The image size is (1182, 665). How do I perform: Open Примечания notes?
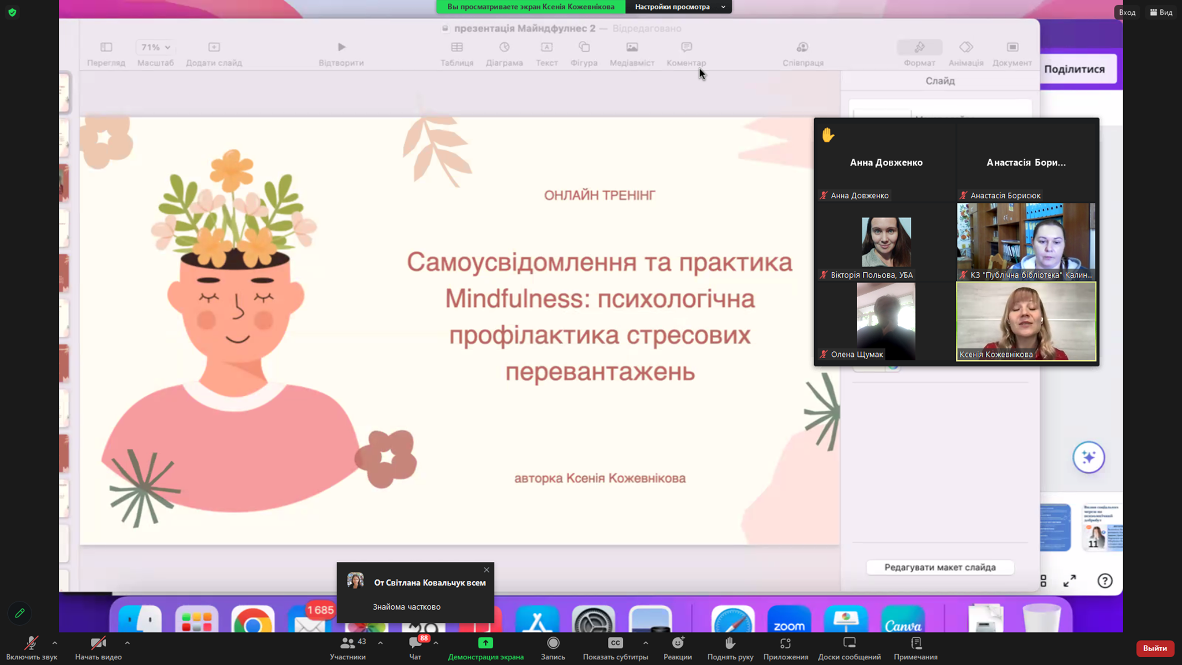pyautogui.click(x=915, y=648)
